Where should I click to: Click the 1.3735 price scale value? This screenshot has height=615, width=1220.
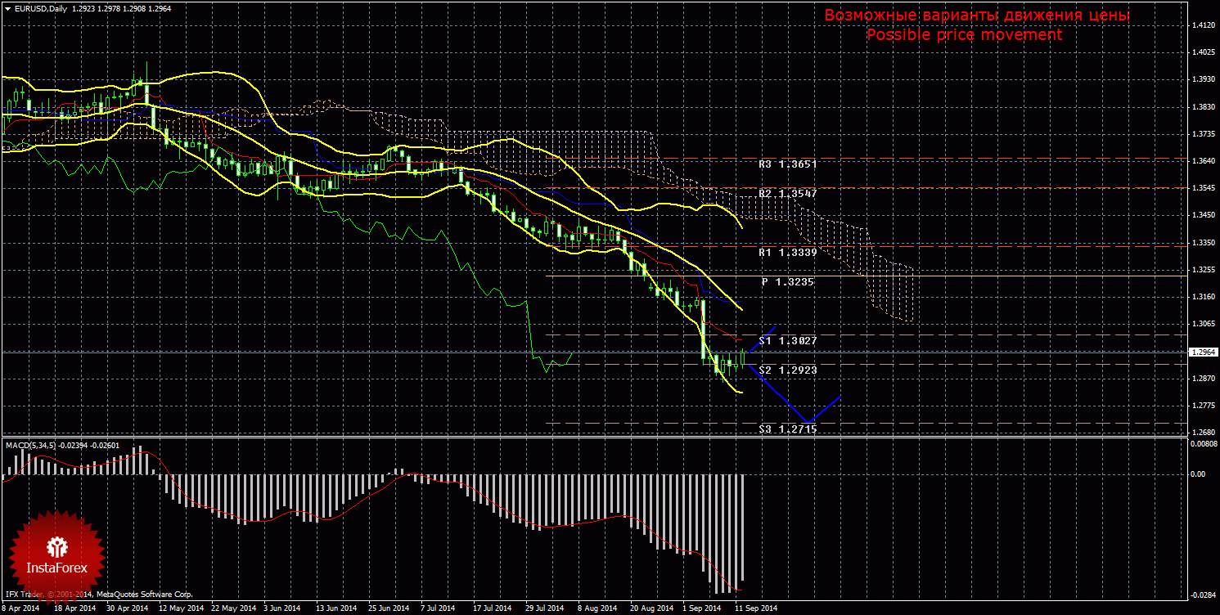(x=1204, y=133)
